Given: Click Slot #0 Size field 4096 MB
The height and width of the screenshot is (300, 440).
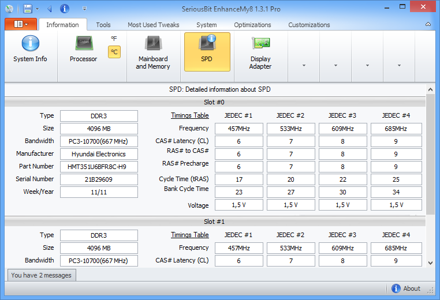Looking at the screenshot, I should tap(99, 129).
